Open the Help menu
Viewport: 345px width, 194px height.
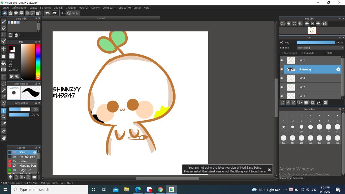[x=147, y=8]
